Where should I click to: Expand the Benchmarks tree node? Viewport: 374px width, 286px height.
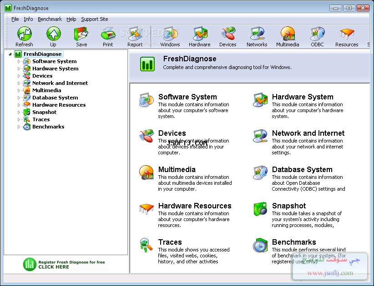coord(19,127)
